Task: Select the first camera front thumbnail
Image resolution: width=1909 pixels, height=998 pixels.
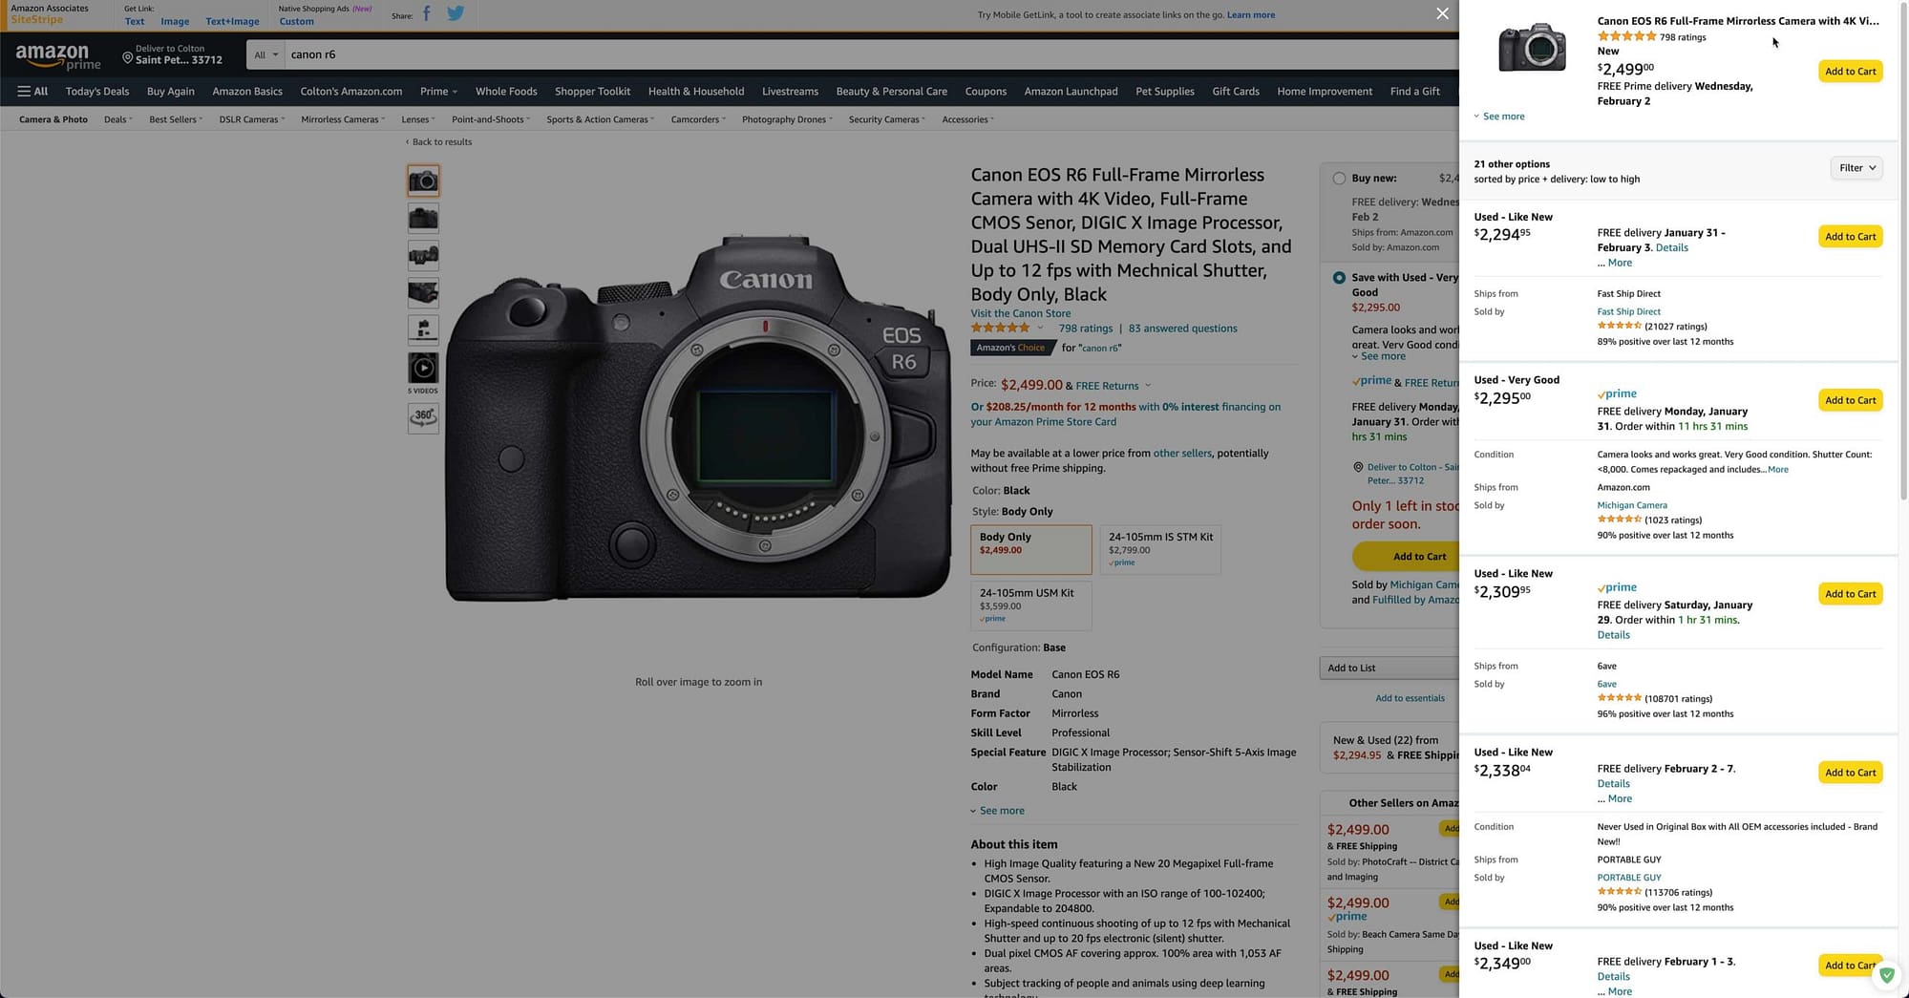Action: pos(423,180)
